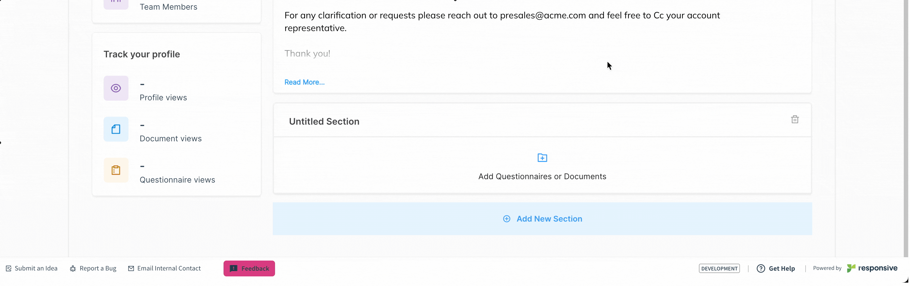910x286 pixels.
Task: Add New Section to the profile
Action: click(x=542, y=219)
